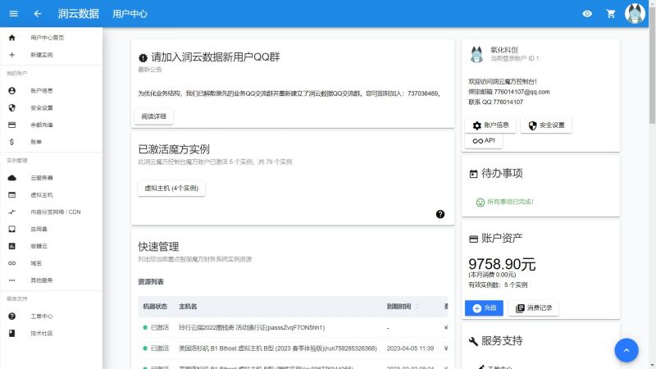Open 内容分发网络 / CDN in the sidebar
The width and height of the screenshot is (656, 369).
tap(51, 212)
